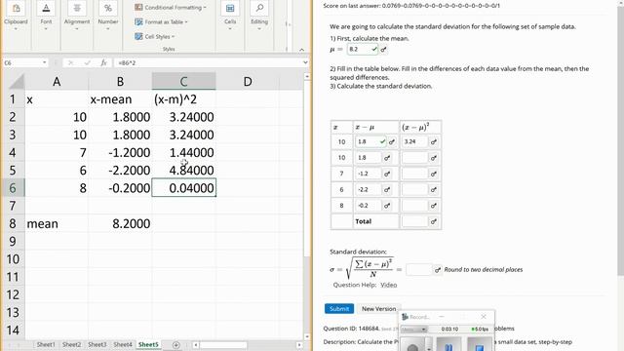Viewport: 624px width, 351px height.
Task: Click the Enter formula checkmark icon
Action: (x=87, y=62)
